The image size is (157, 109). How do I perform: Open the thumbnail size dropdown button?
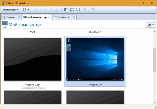[x=151, y=25]
